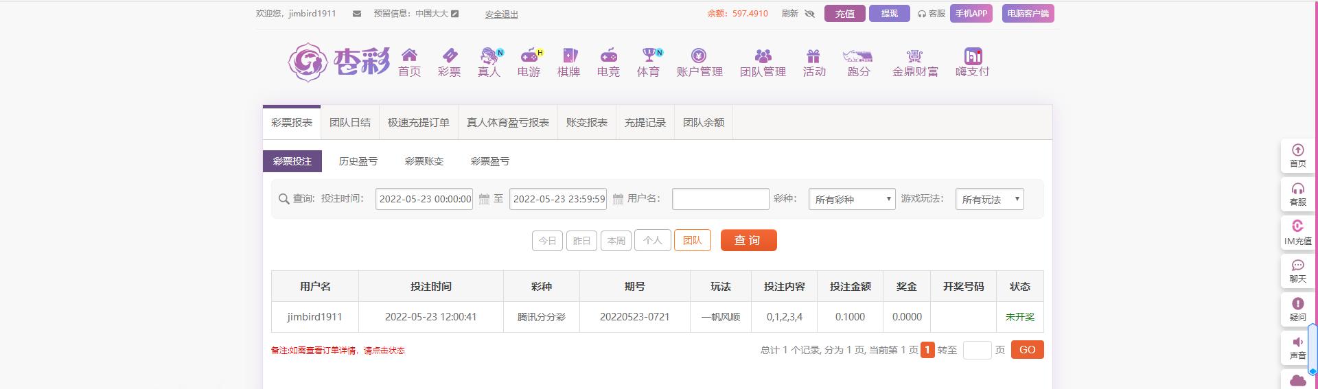Click start time 00:00:00 field
The image size is (1318, 389).
(424, 199)
